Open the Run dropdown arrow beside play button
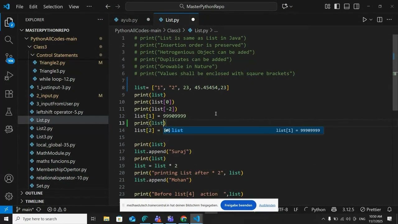This screenshot has height=224, width=398. tap(371, 20)
